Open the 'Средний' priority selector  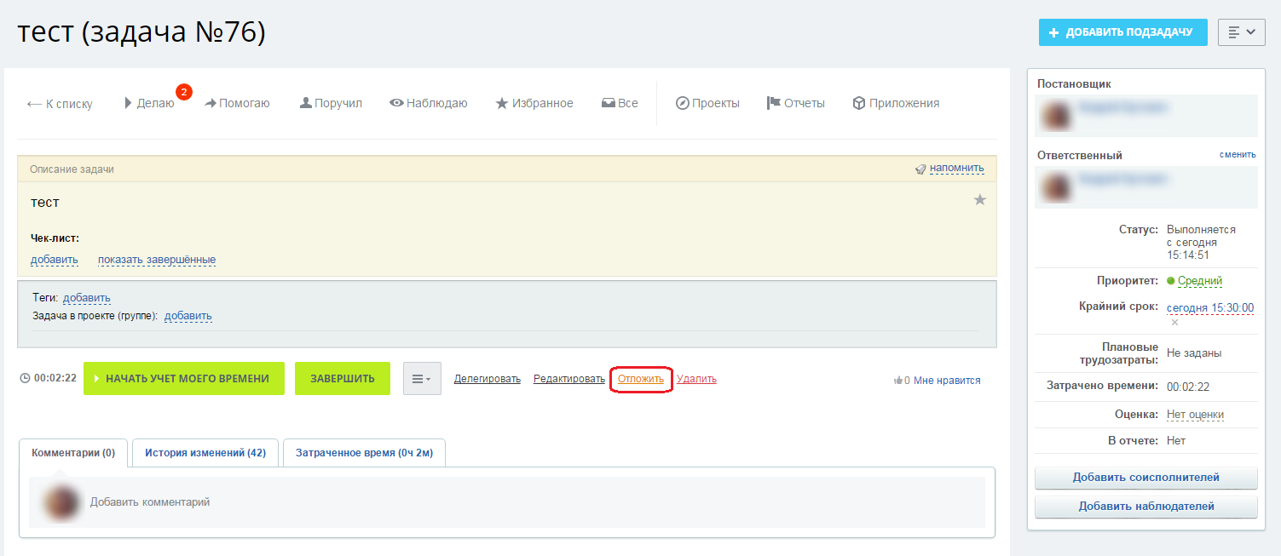pos(1200,281)
